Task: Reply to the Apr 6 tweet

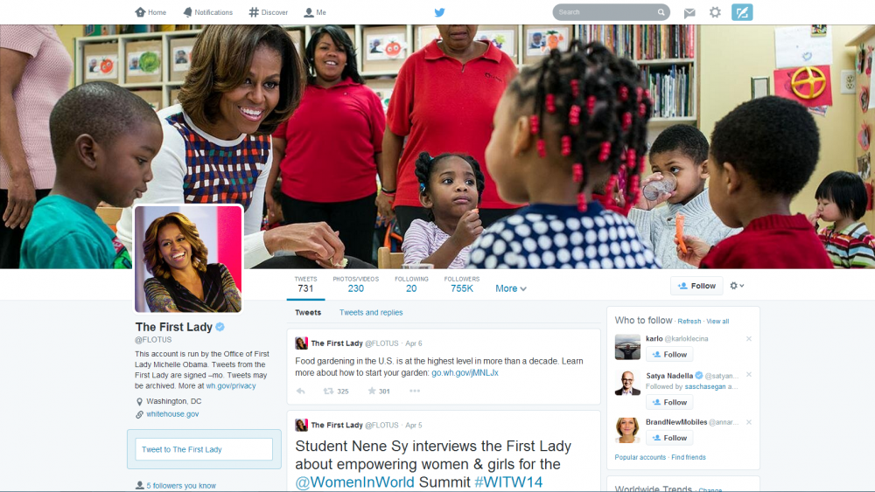Action: click(x=301, y=392)
